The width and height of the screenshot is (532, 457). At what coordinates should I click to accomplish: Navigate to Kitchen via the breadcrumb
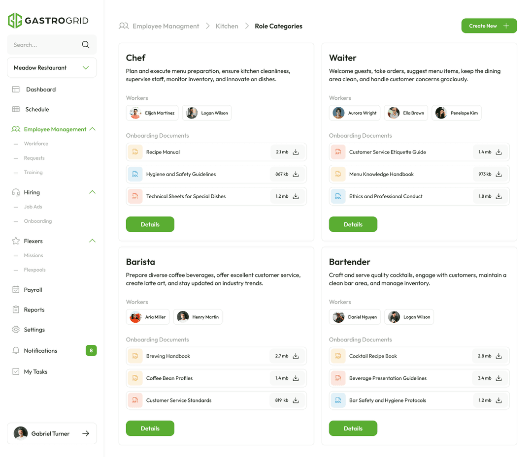click(227, 26)
